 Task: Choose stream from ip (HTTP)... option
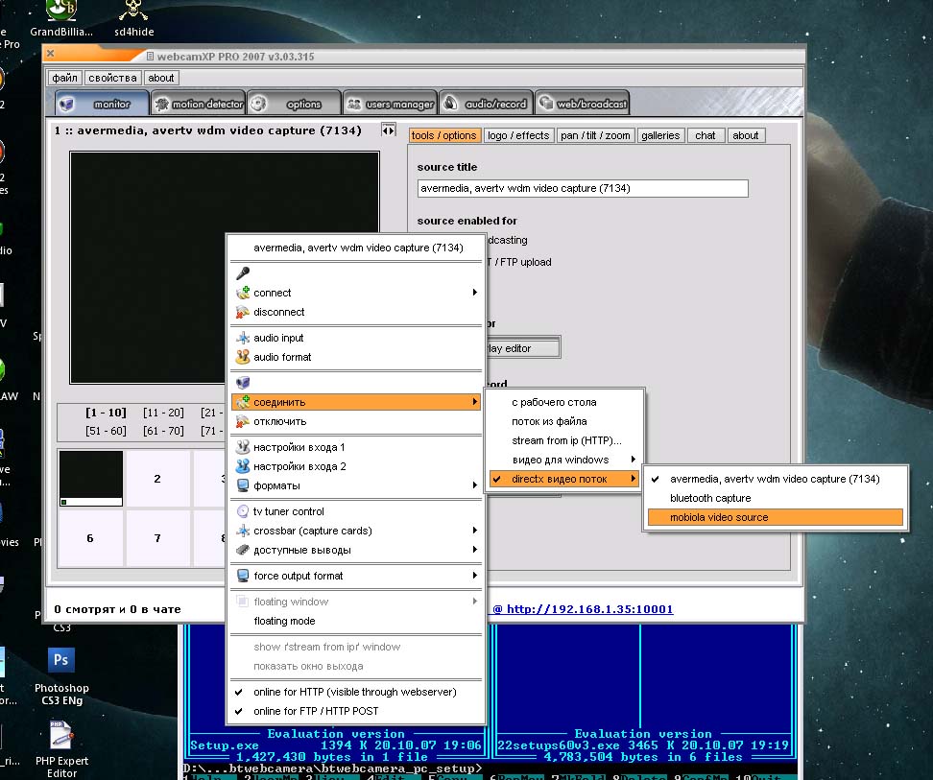click(564, 440)
